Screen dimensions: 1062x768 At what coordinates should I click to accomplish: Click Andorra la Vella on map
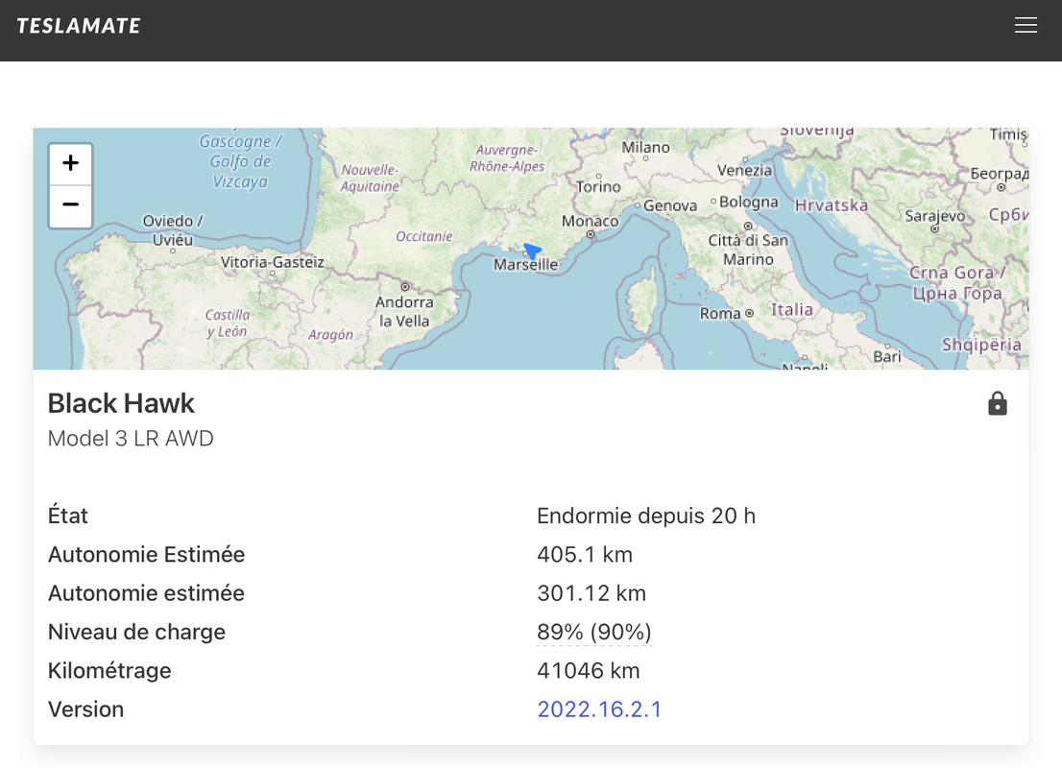(x=404, y=312)
